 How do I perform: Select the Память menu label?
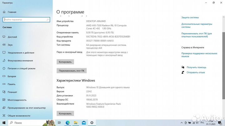pos(12,84)
